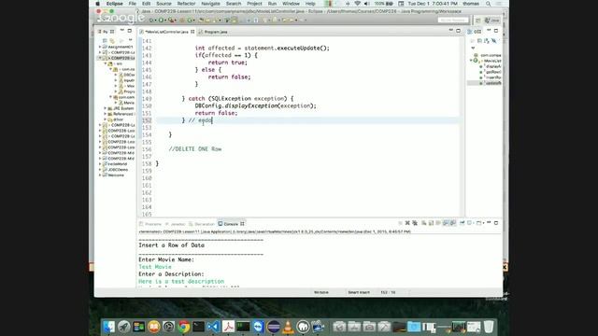
Task: Open VLC from the Dock
Action: click(x=289, y=327)
